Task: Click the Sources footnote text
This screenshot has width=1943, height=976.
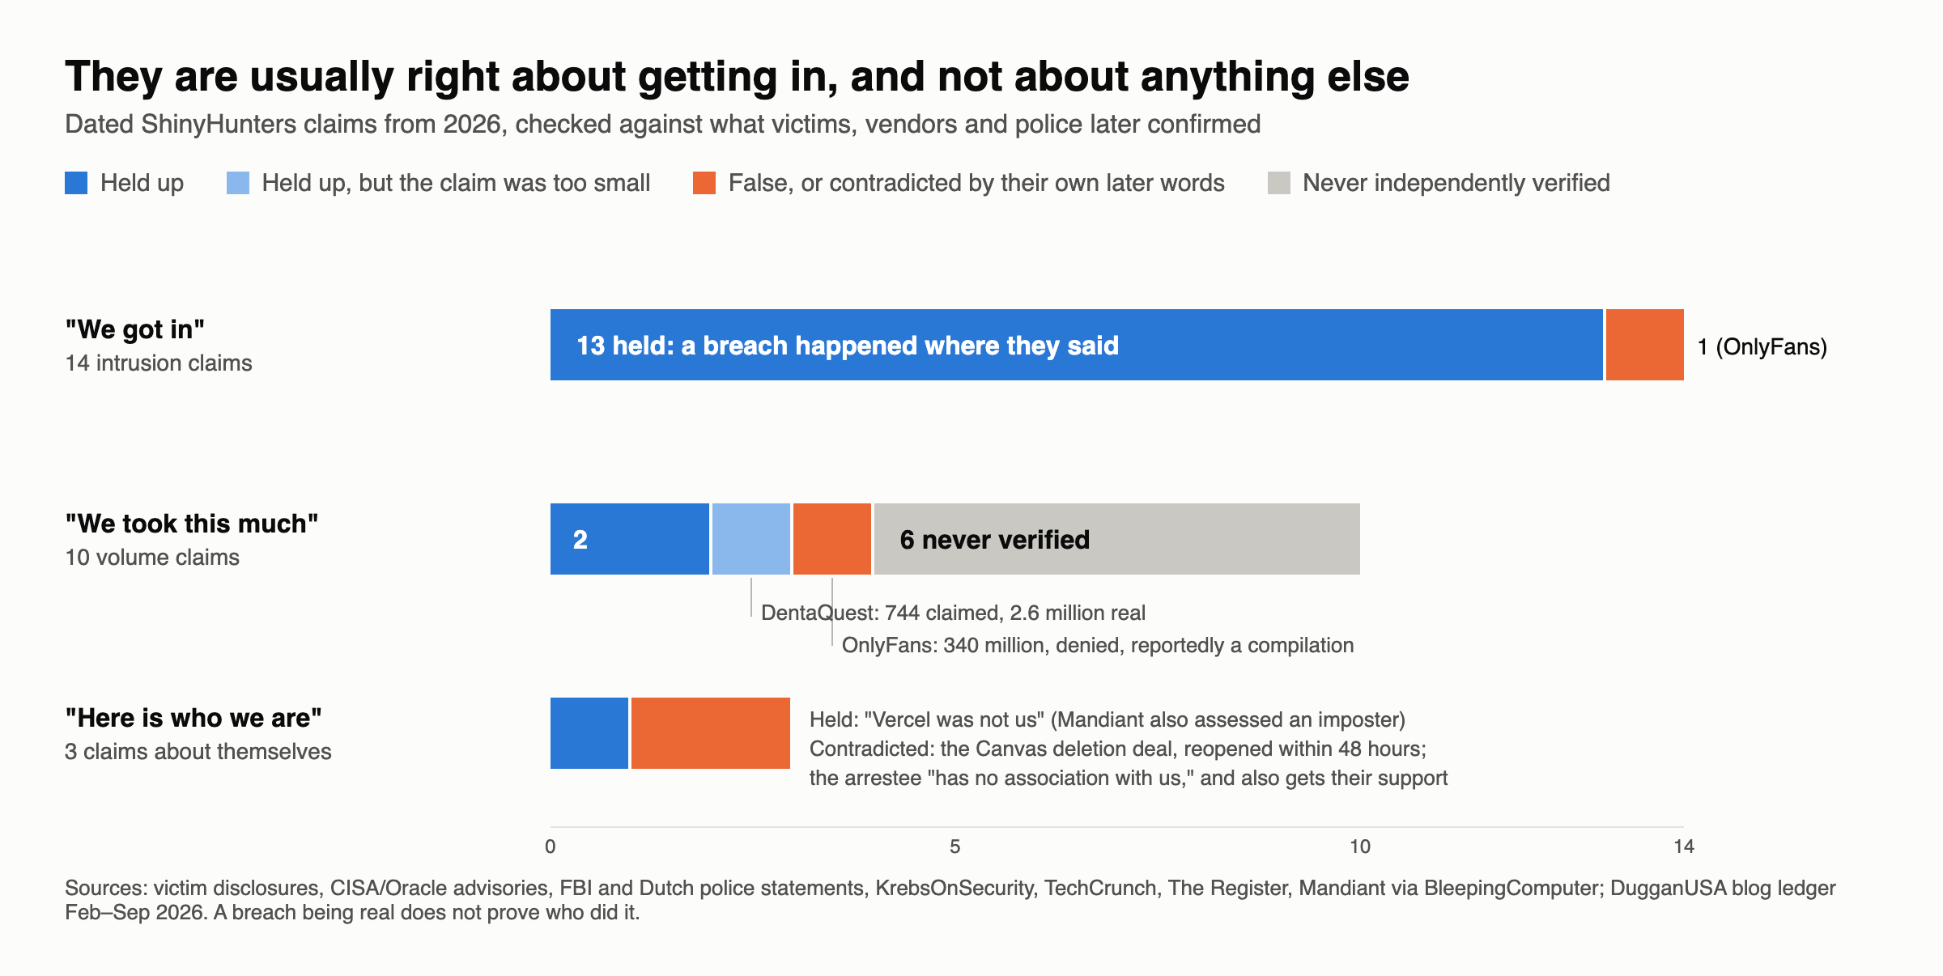Action: coord(950,900)
